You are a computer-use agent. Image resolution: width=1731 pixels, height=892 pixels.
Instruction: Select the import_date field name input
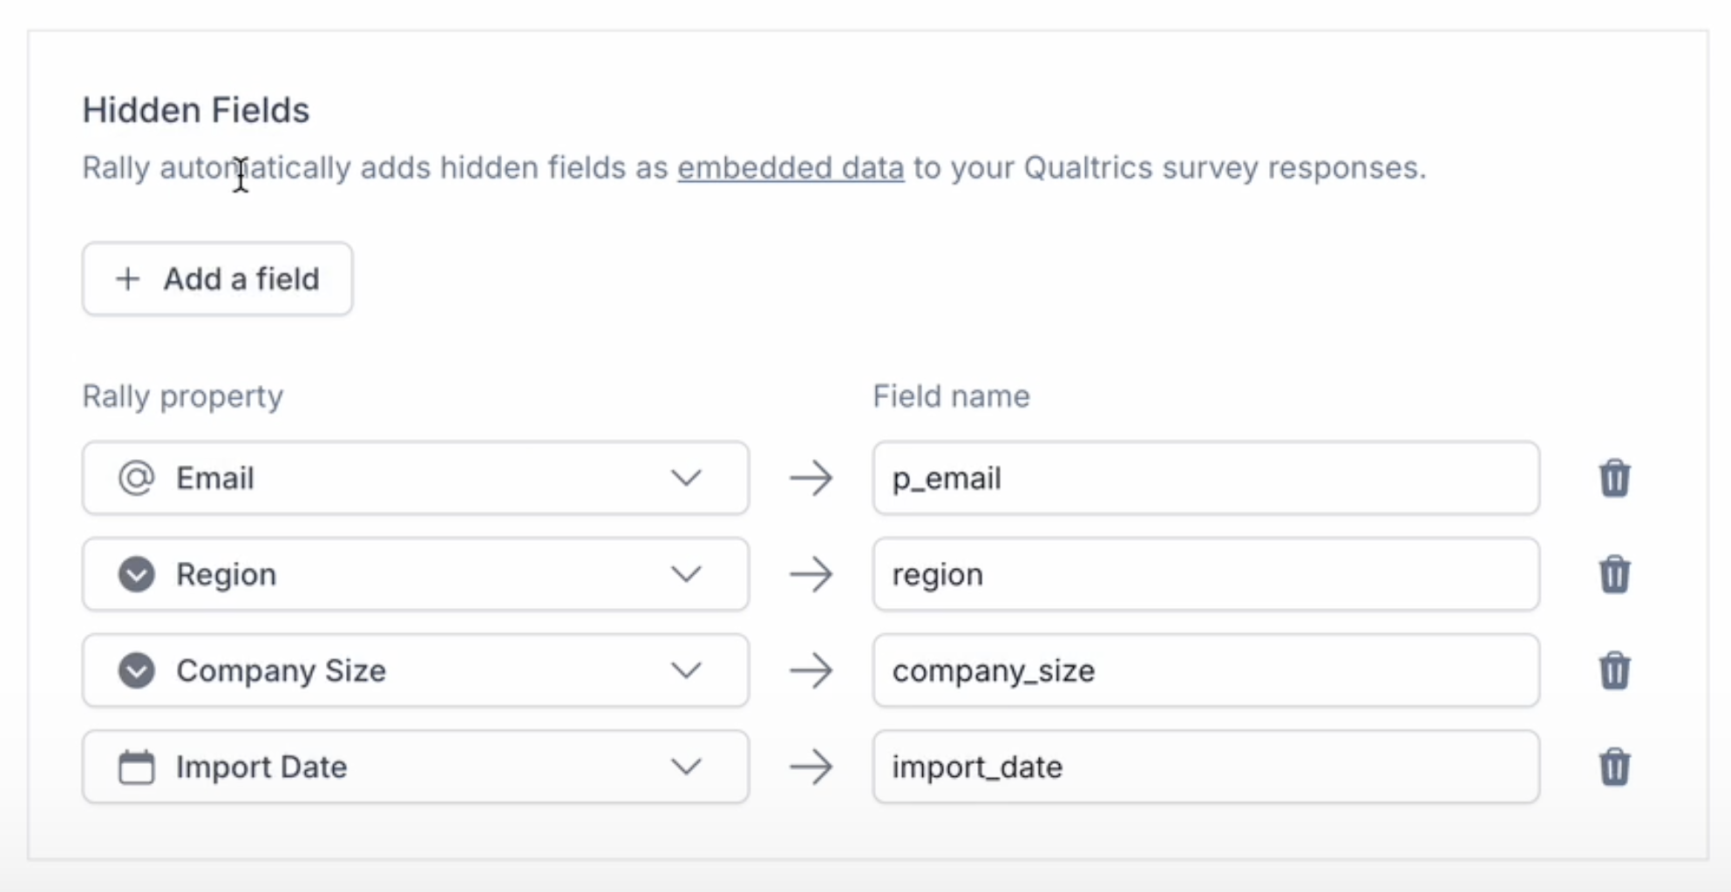(1205, 767)
